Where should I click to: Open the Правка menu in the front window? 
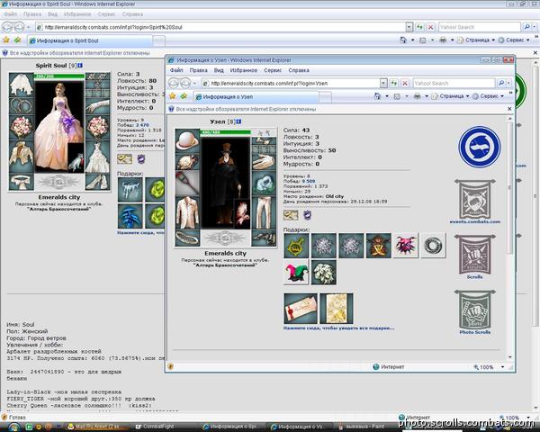[x=198, y=70]
